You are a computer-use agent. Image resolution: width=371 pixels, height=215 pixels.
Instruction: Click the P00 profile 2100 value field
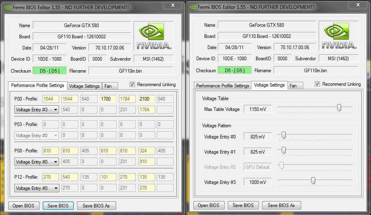[146, 99]
